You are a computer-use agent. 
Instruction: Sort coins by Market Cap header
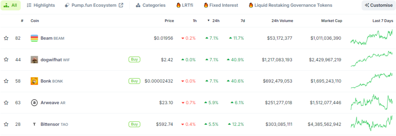[x=331, y=21]
